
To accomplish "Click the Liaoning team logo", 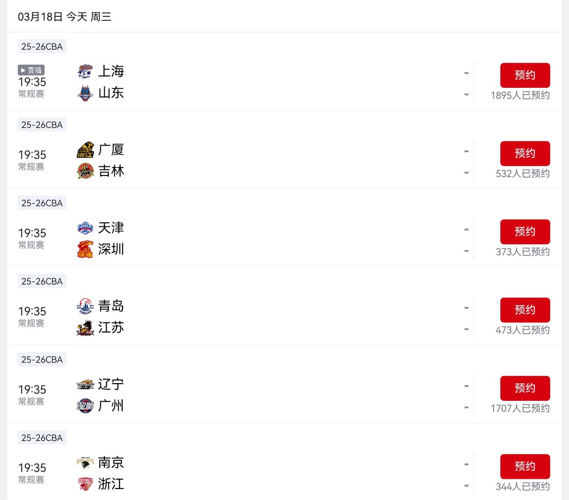I will coord(85,385).
